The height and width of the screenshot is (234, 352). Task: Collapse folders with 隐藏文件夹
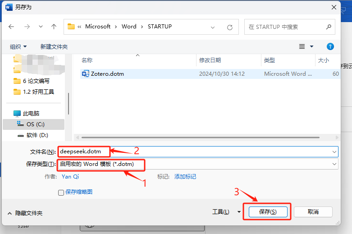click(25, 213)
